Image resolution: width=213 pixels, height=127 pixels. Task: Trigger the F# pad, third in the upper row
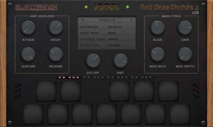pyautogui.click(x=119, y=91)
